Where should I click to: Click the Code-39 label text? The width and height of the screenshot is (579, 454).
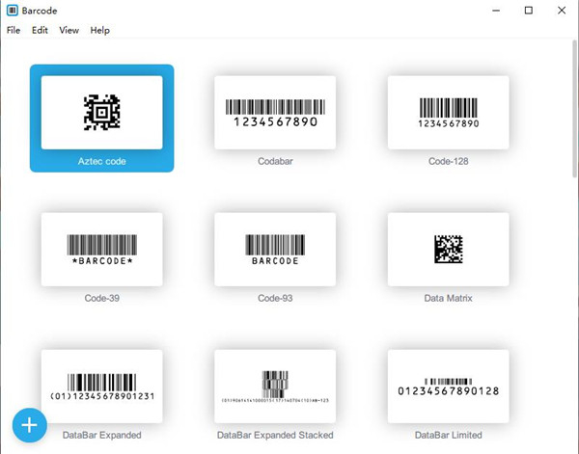(102, 298)
